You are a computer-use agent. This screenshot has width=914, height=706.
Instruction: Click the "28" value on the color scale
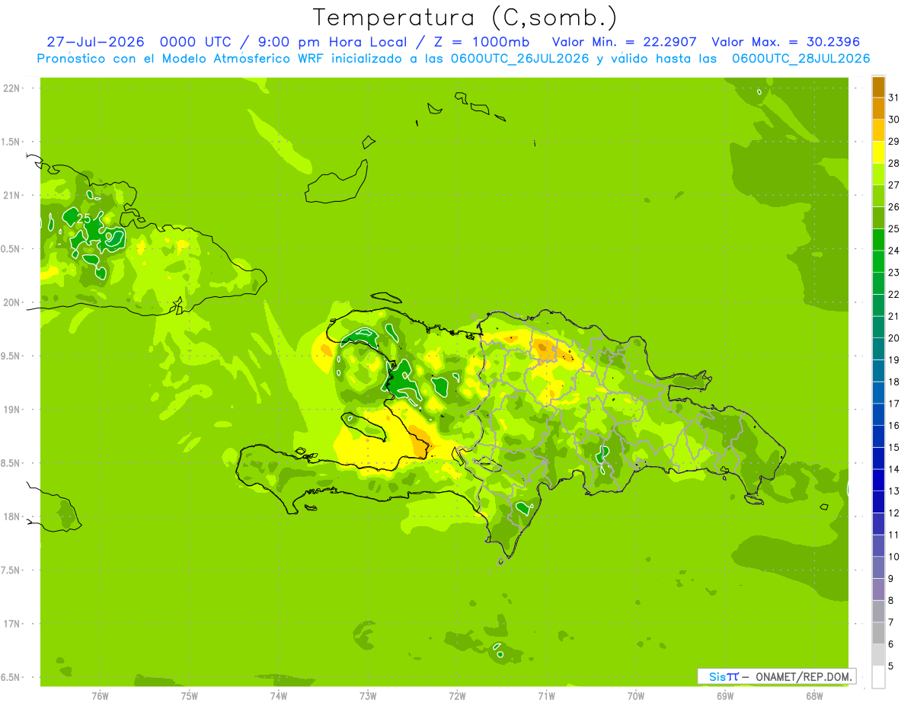[x=894, y=163]
